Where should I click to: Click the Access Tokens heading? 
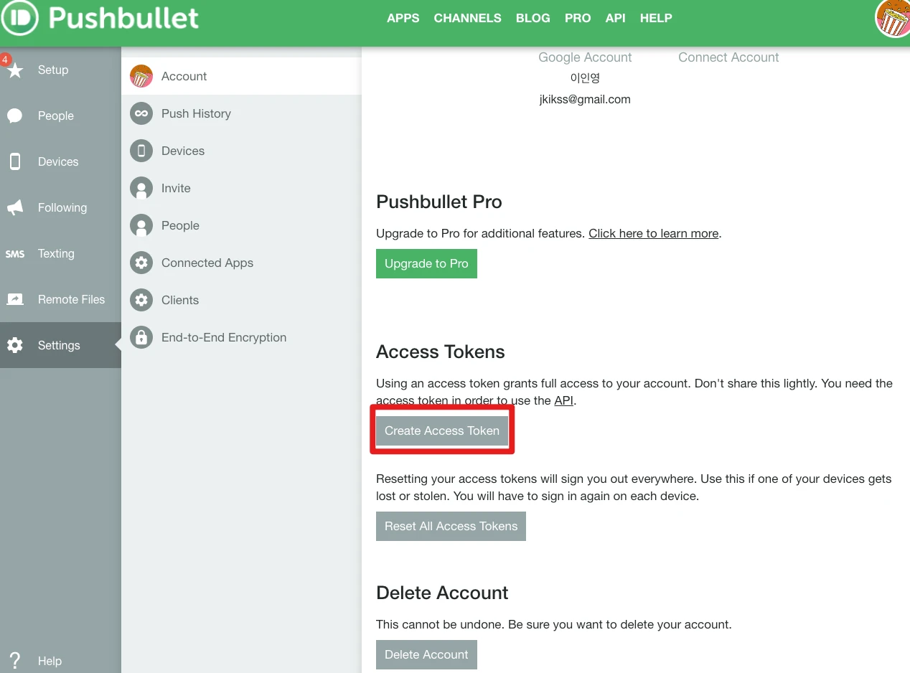tap(441, 352)
